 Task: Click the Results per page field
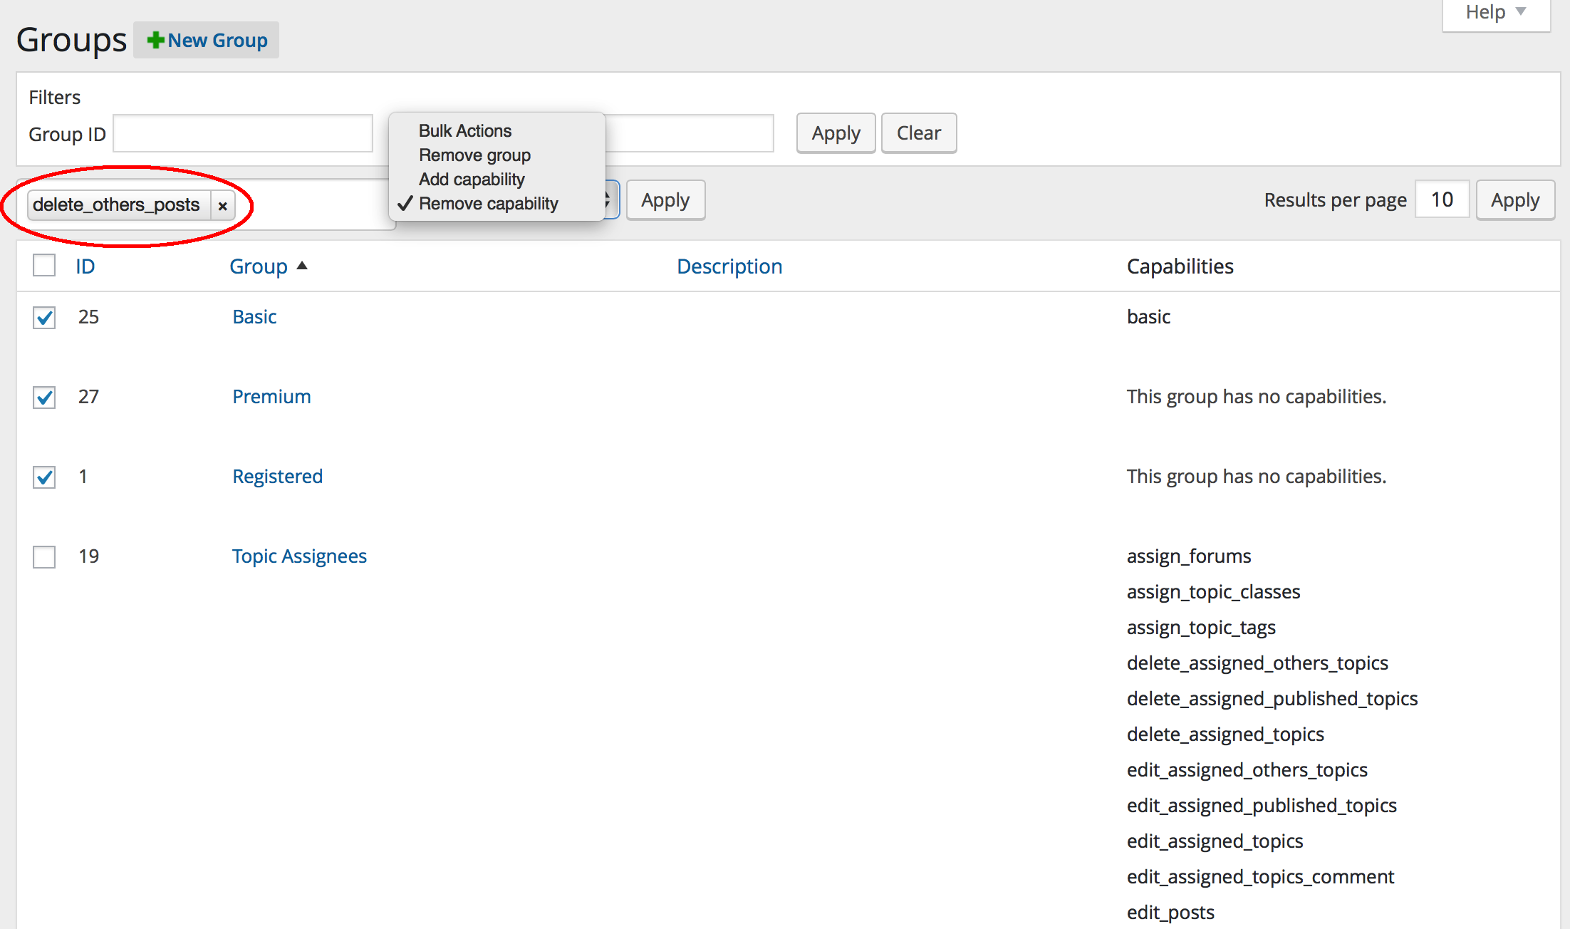tap(1442, 200)
